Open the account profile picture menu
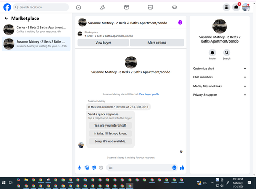Image resolution: width=256 pixels, height=189 pixels. coord(246,7)
